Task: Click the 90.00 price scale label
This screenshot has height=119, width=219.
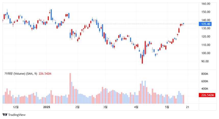Action: pos(205,61)
